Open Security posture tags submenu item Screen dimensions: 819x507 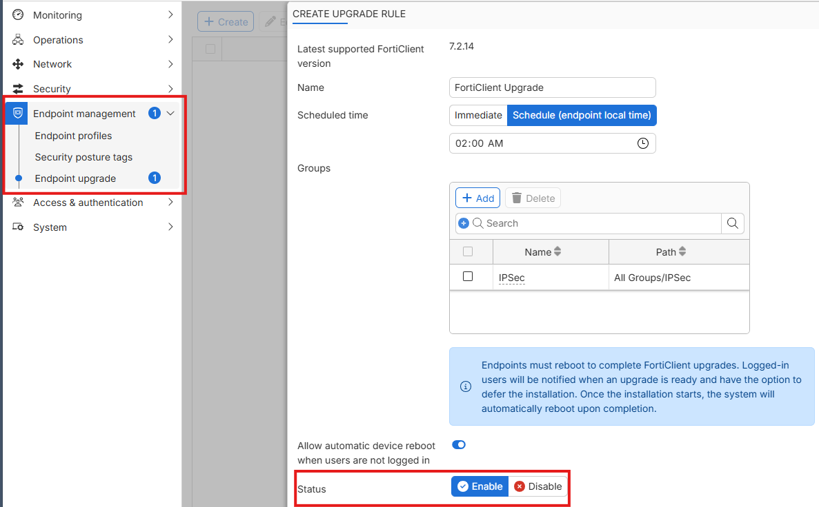pyautogui.click(x=83, y=157)
